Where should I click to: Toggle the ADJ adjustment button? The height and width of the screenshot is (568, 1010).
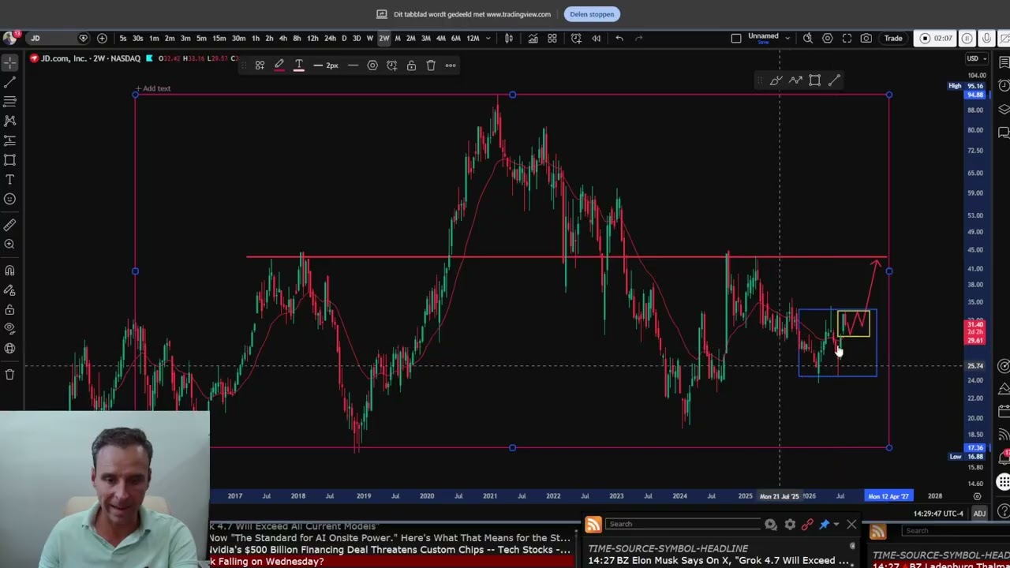coord(979,514)
